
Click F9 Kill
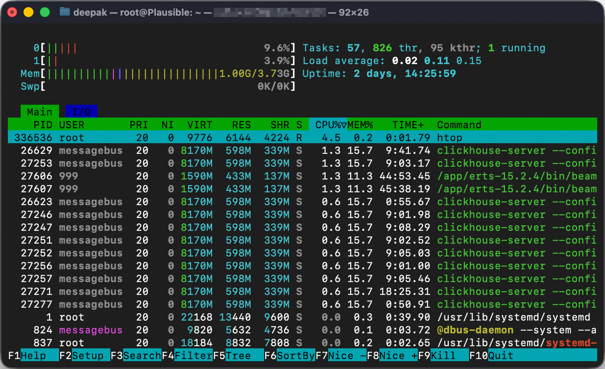pos(444,355)
